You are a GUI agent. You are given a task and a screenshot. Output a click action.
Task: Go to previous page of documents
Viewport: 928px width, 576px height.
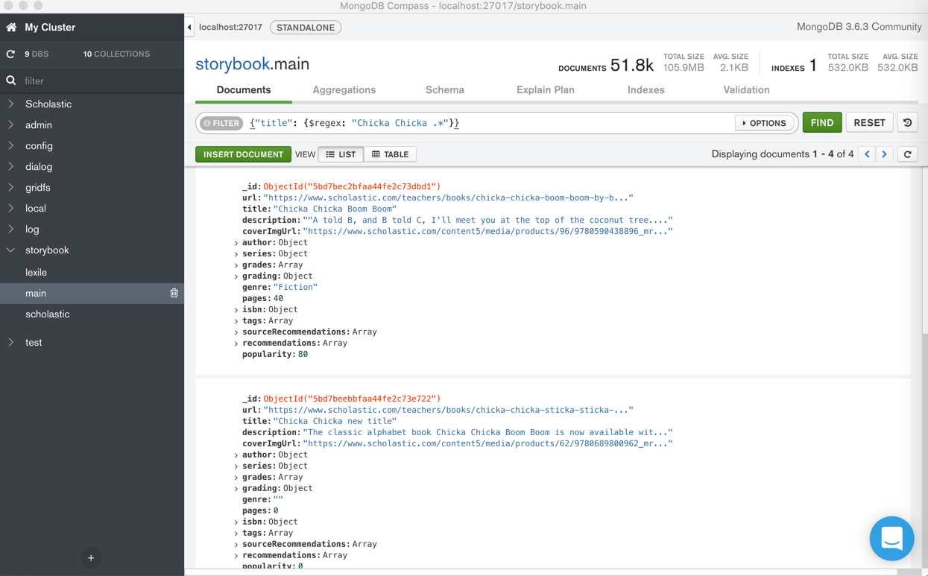pyautogui.click(x=867, y=154)
